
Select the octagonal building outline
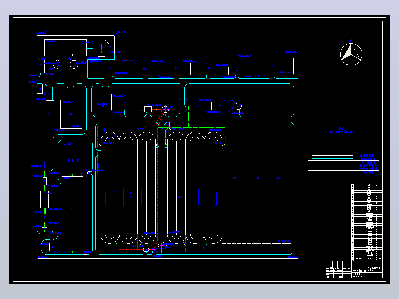tap(101, 48)
